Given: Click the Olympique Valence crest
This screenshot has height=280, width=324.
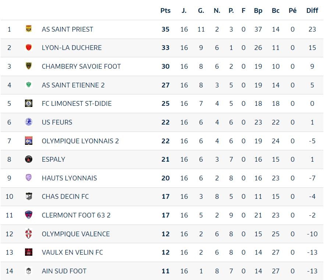Looking at the screenshot, I should [x=29, y=234].
